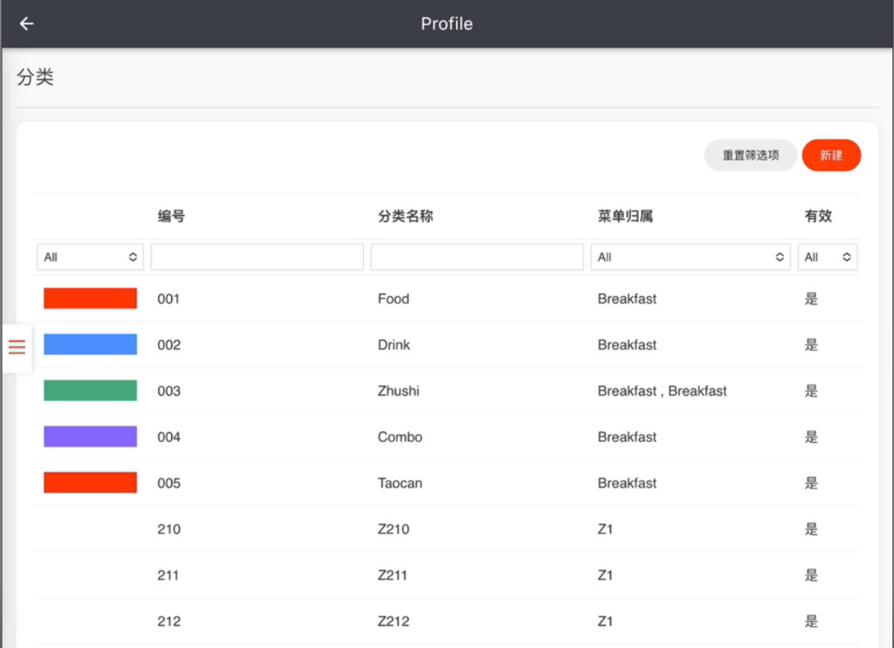Click the Food category name
The image size is (894, 648).
point(394,299)
